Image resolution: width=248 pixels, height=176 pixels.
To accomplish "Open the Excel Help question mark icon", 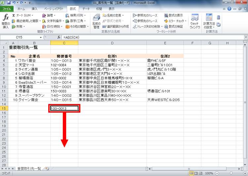I will 229,9.
